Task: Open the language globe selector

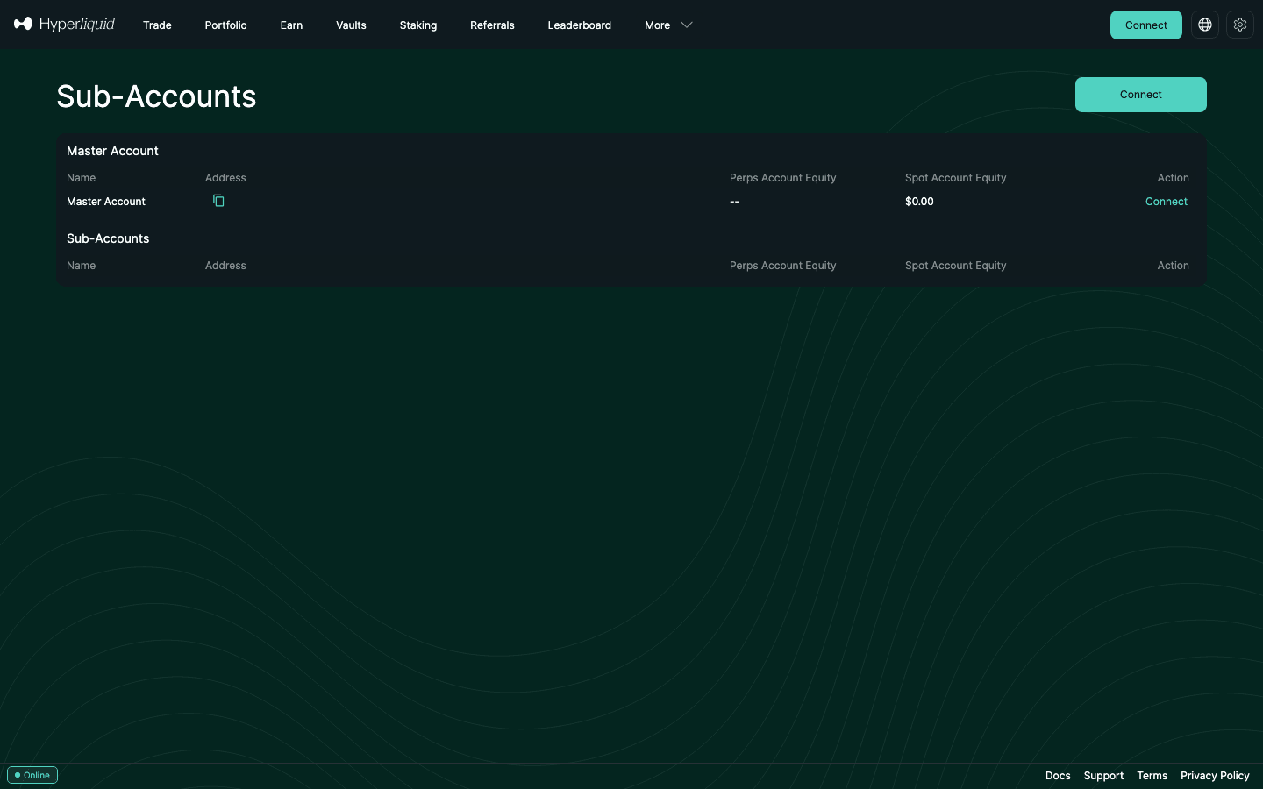Action: point(1205,25)
